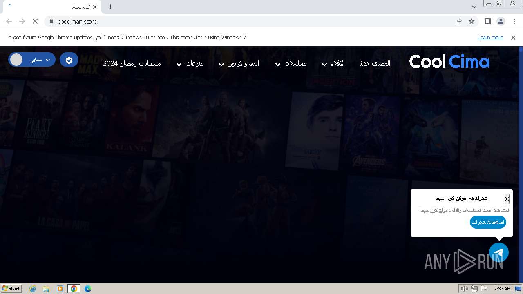
Task: Open the حسابي account dropdown
Action: pyautogui.click(x=32, y=60)
